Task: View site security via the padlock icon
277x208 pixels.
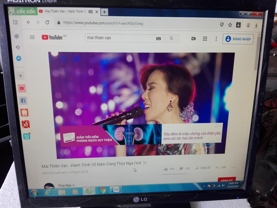Action: click(59, 23)
